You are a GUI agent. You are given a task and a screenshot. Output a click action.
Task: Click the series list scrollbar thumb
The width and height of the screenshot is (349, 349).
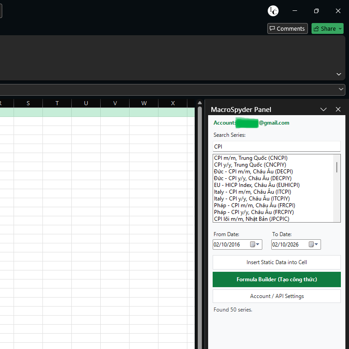337,167
